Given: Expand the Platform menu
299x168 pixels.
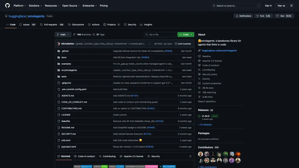Looking at the screenshot, I should pyautogui.click(x=20, y=6).
